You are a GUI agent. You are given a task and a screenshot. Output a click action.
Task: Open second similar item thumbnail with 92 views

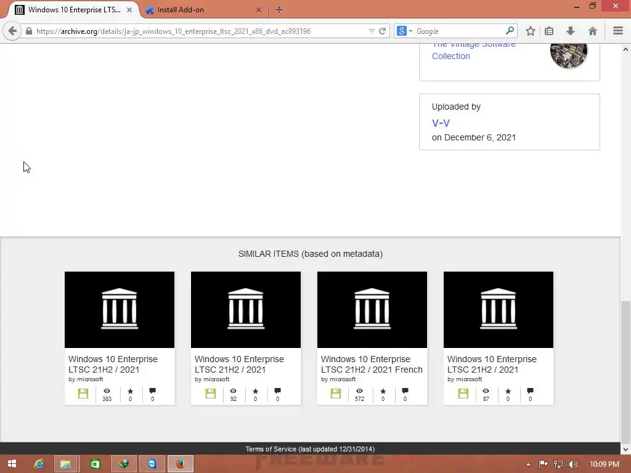[246, 310]
